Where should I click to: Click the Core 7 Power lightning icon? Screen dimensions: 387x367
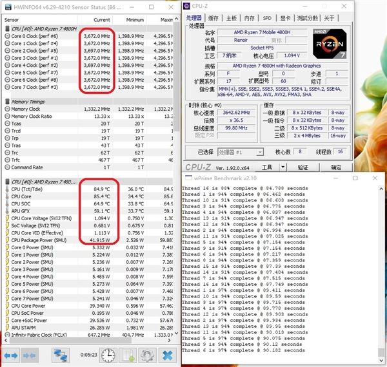(7, 299)
